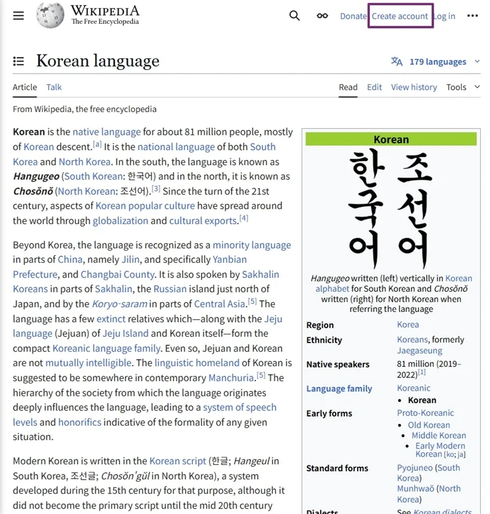
Task: Follow the Korean popular culture link
Action: tap(145, 206)
